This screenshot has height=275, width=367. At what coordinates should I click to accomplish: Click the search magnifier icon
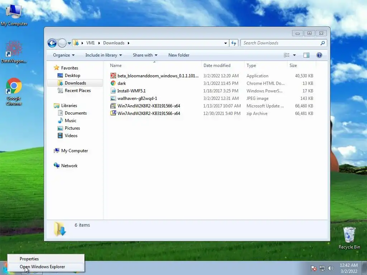point(323,43)
